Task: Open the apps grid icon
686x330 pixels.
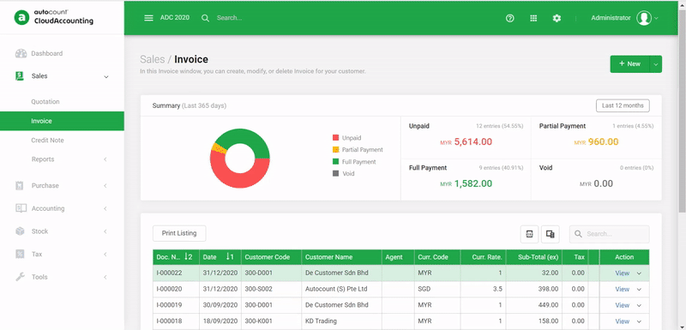Action: click(x=533, y=18)
